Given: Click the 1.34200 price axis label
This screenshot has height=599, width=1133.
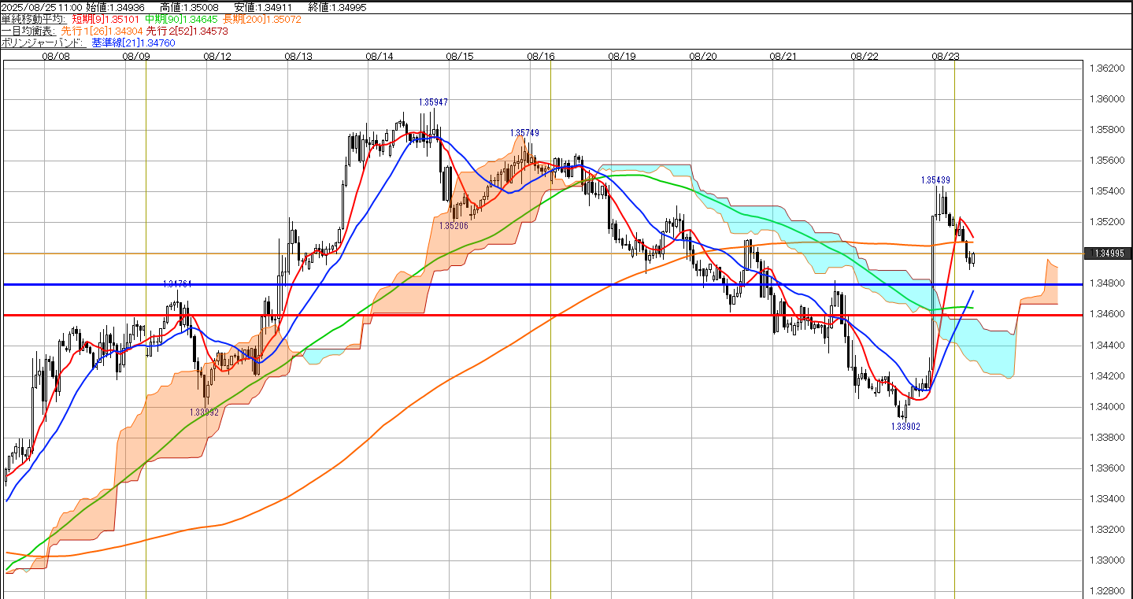Looking at the screenshot, I should tap(1106, 375).
